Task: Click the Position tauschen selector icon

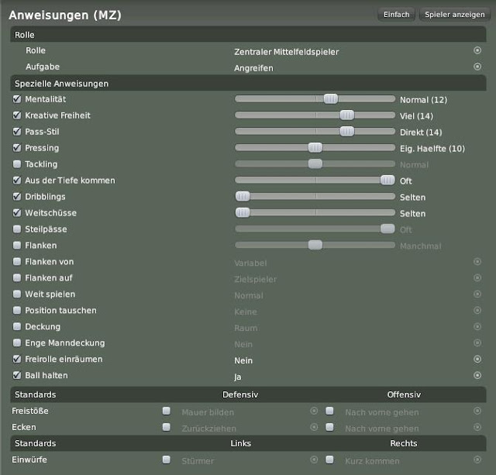Action: click(477, 311)
